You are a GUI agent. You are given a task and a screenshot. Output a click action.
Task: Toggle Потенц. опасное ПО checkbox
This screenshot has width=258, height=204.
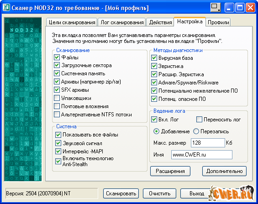(154, 99)
